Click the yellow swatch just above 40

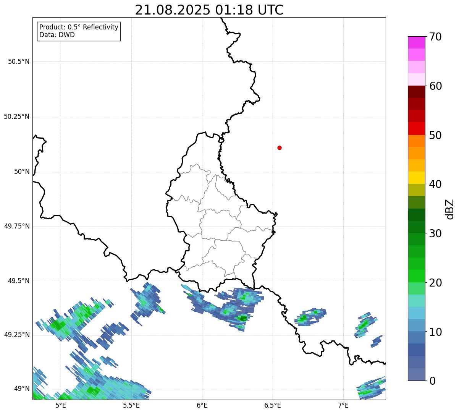pos(416,178)
